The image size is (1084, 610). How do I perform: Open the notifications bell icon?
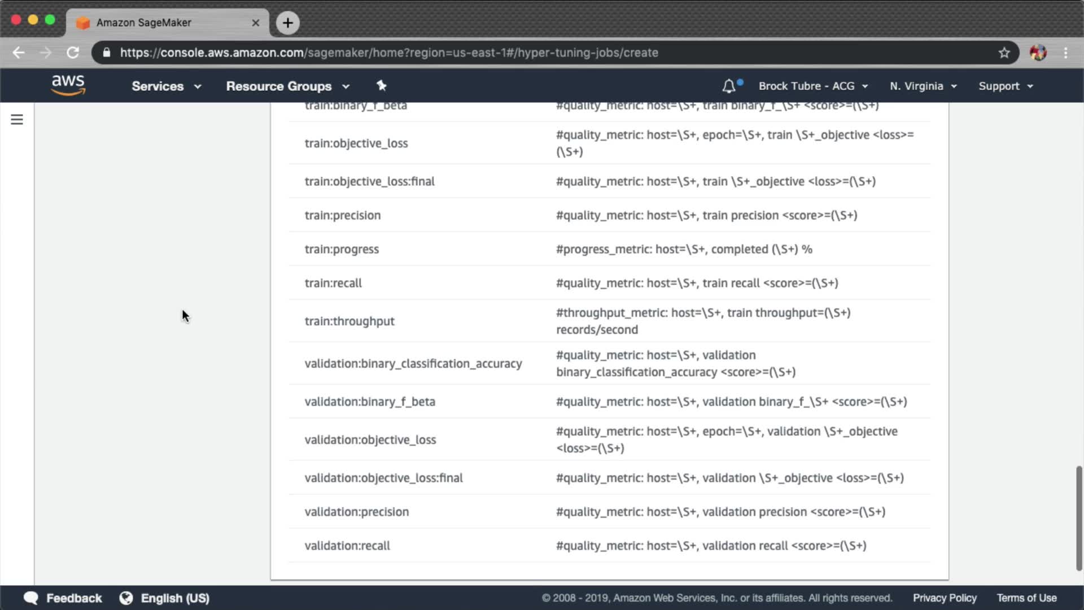pos(729,86)
